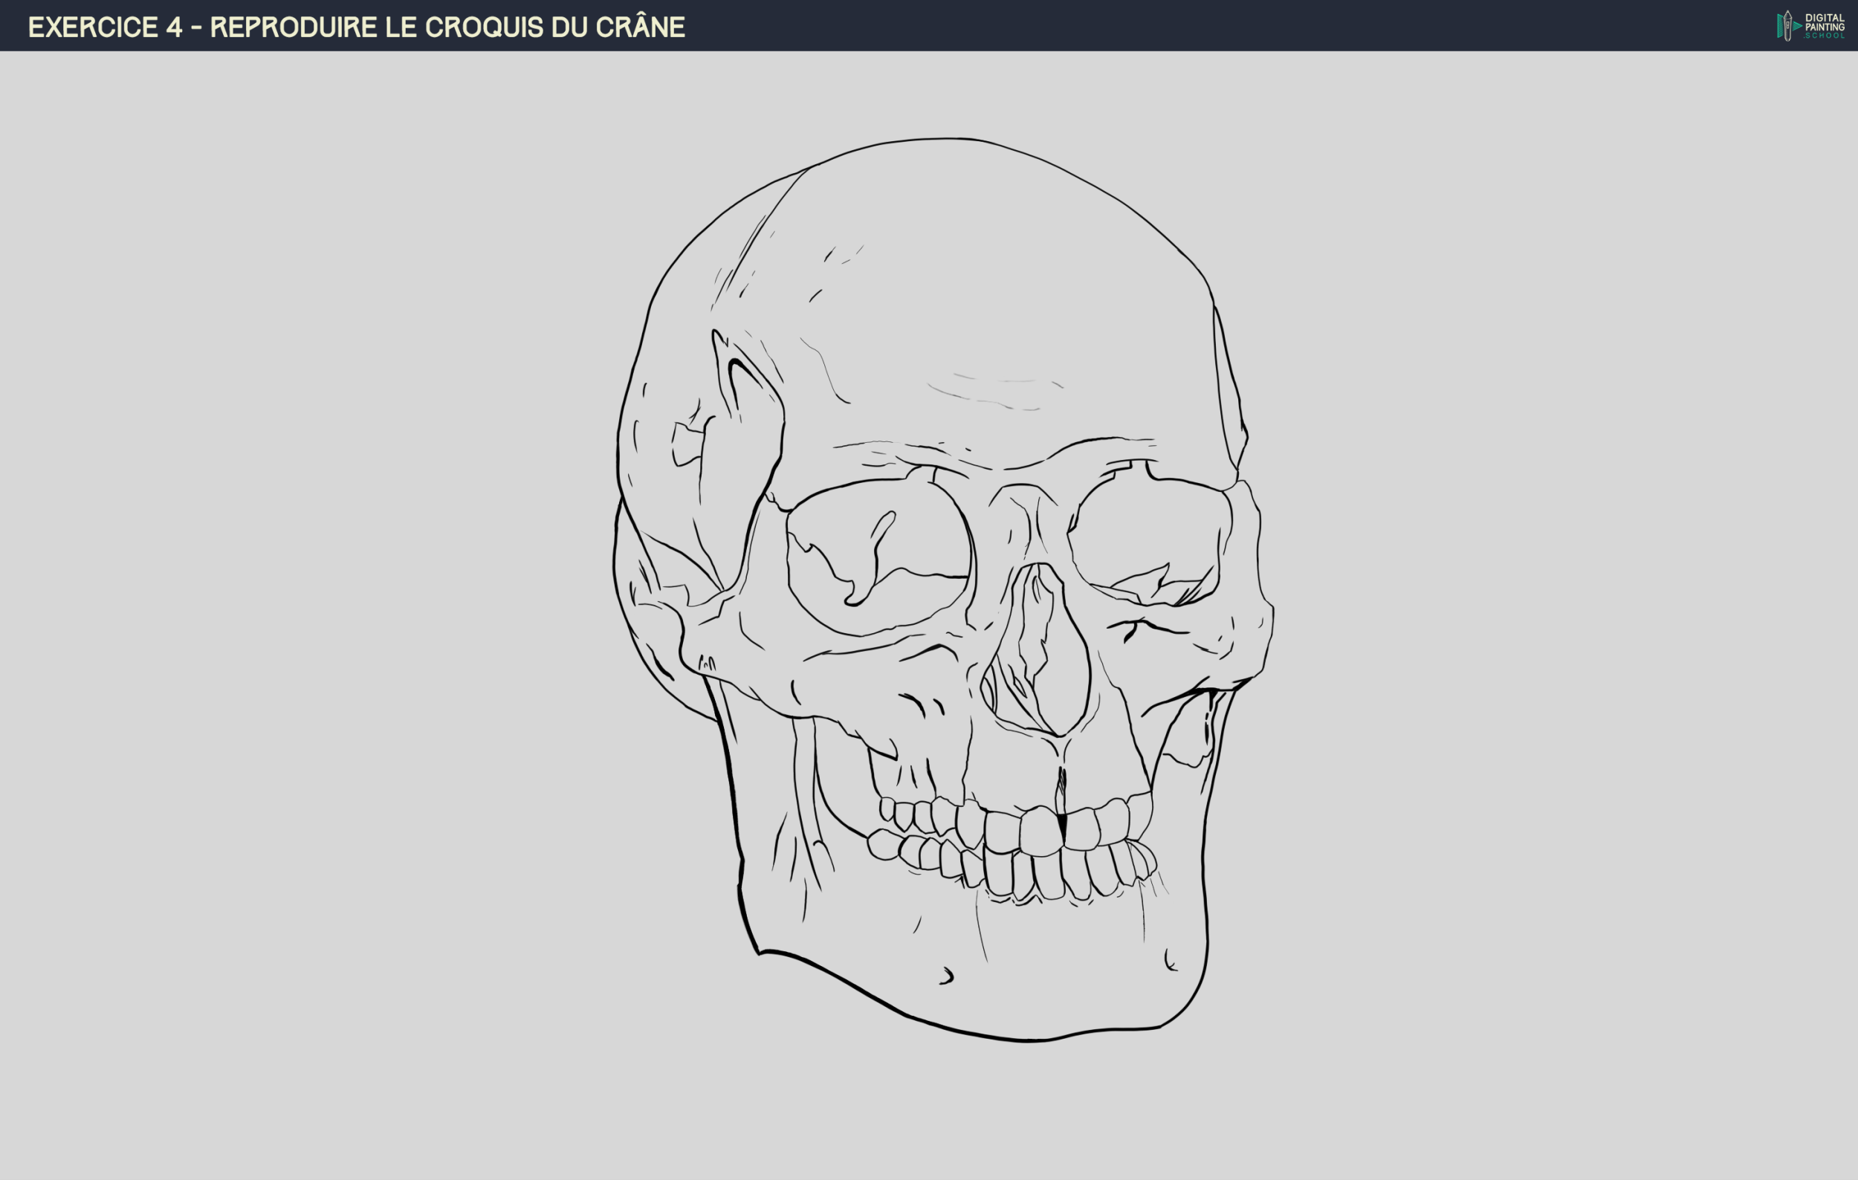Select the pen stylus icon in the logo
The height and width of the screenshot is (1180, 1858).
1788,25
